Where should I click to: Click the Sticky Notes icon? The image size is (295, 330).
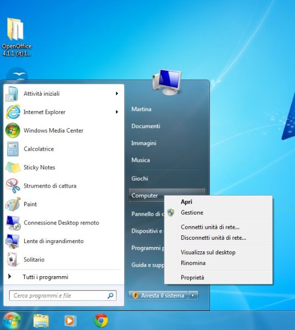click(13, 167)
